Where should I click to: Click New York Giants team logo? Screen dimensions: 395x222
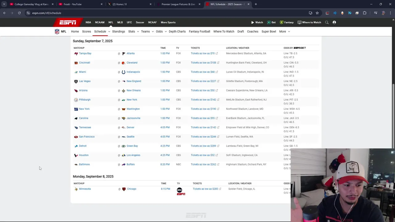(76, 109)
